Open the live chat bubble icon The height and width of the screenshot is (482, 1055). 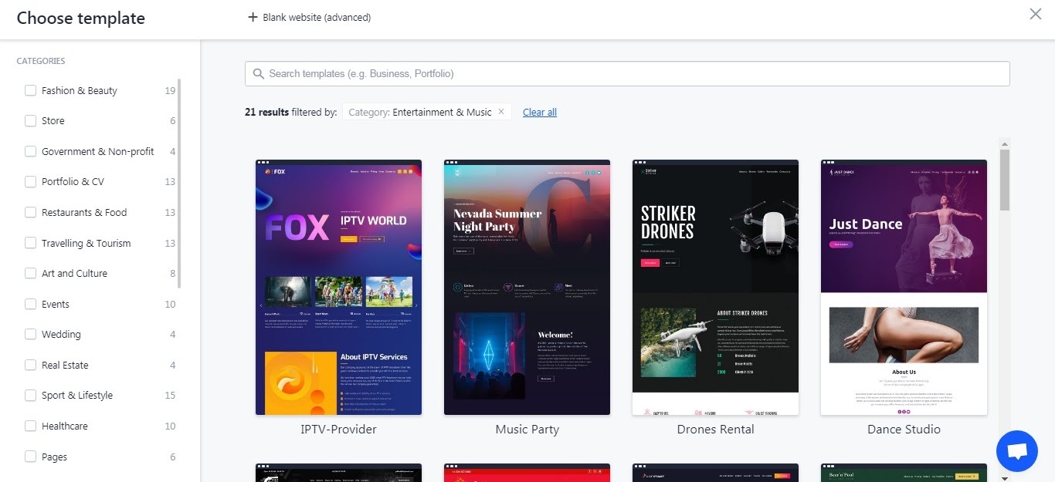(1017, 451)
